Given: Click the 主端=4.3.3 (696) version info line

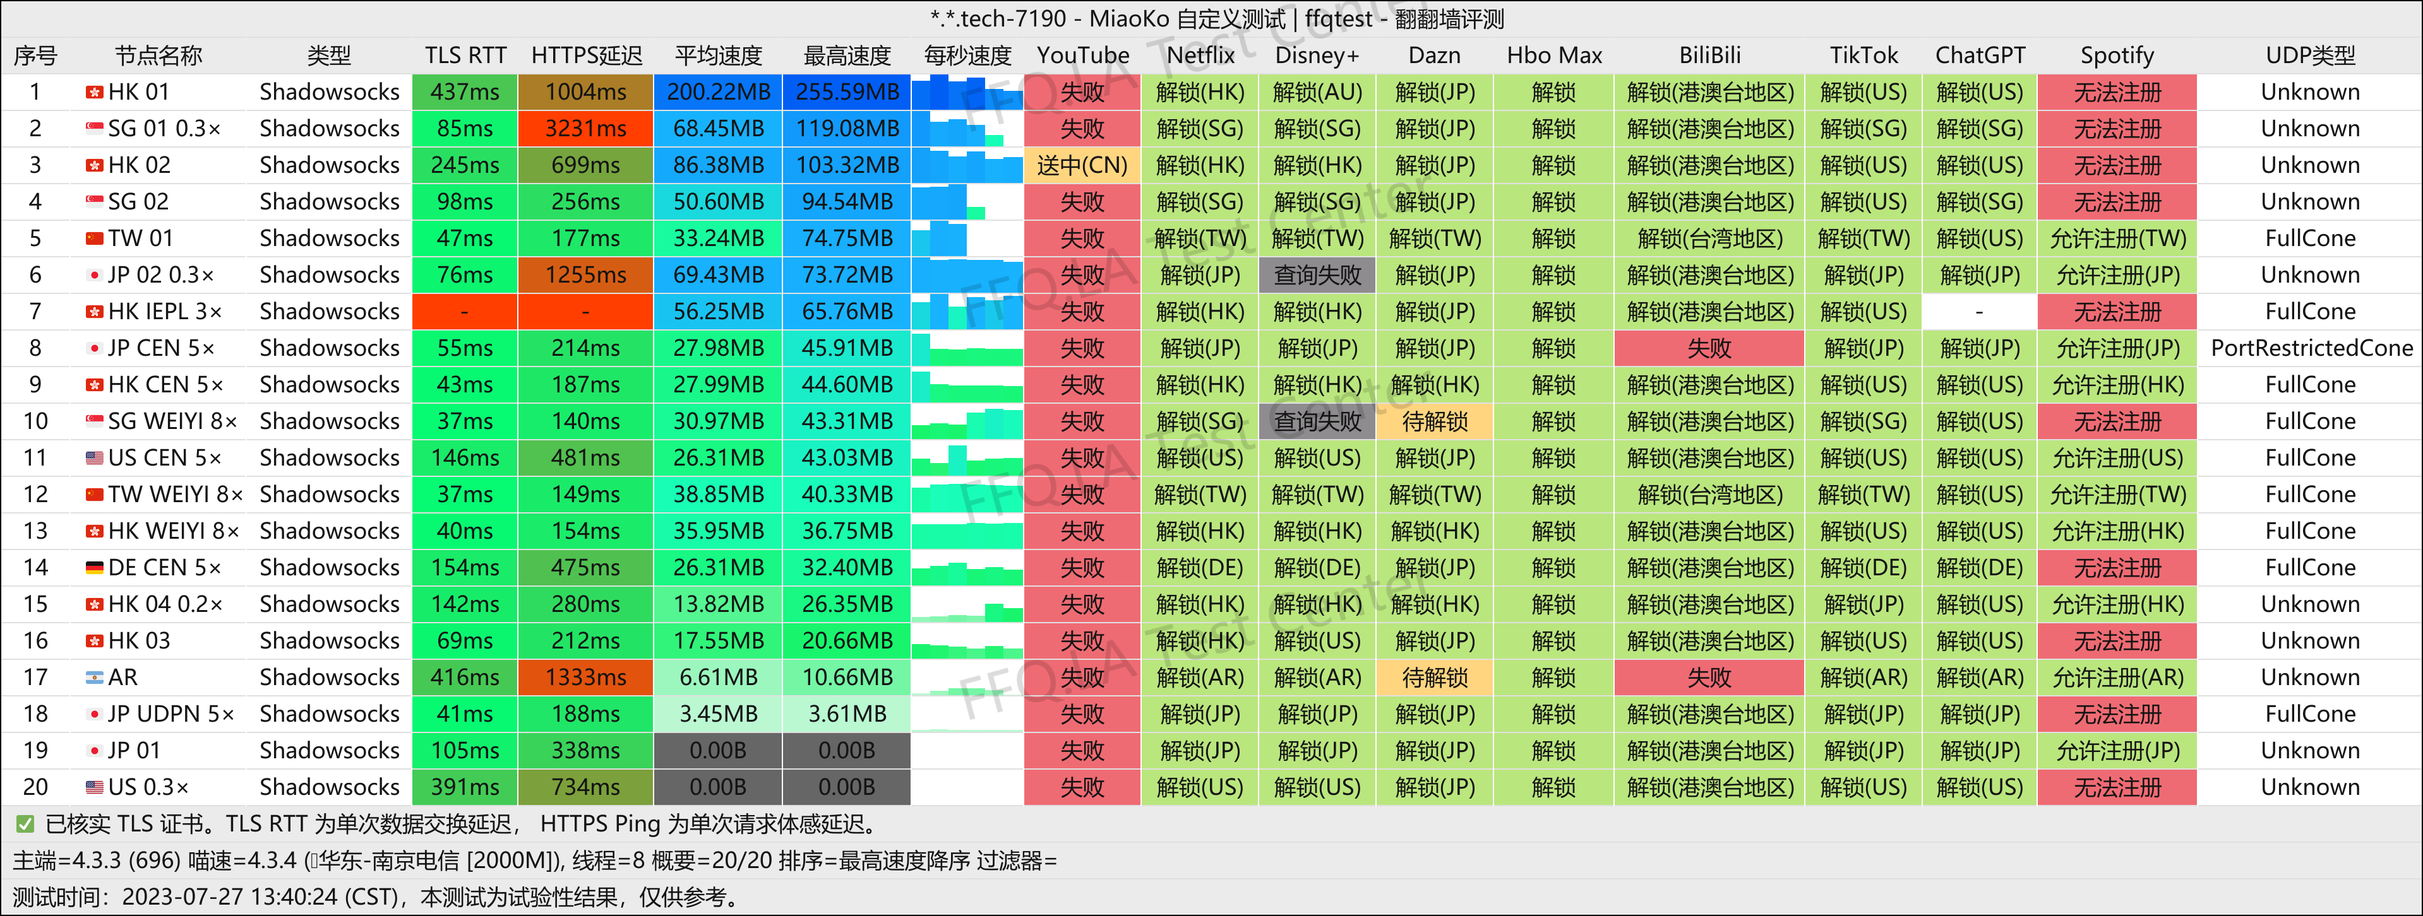Looking at the screenshot, I should coord(534,860).
